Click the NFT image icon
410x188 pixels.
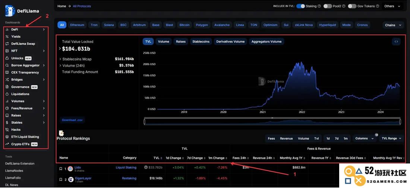coord(7,51)
